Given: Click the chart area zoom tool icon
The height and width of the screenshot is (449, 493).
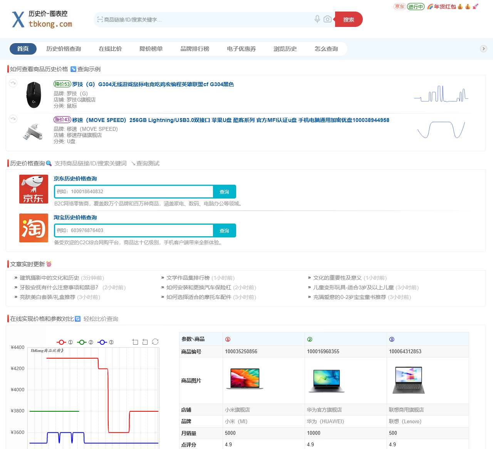Looking at the screenshot, I should click(x=135, y=342).
